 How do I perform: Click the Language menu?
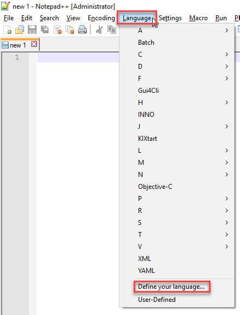point(137,18)
